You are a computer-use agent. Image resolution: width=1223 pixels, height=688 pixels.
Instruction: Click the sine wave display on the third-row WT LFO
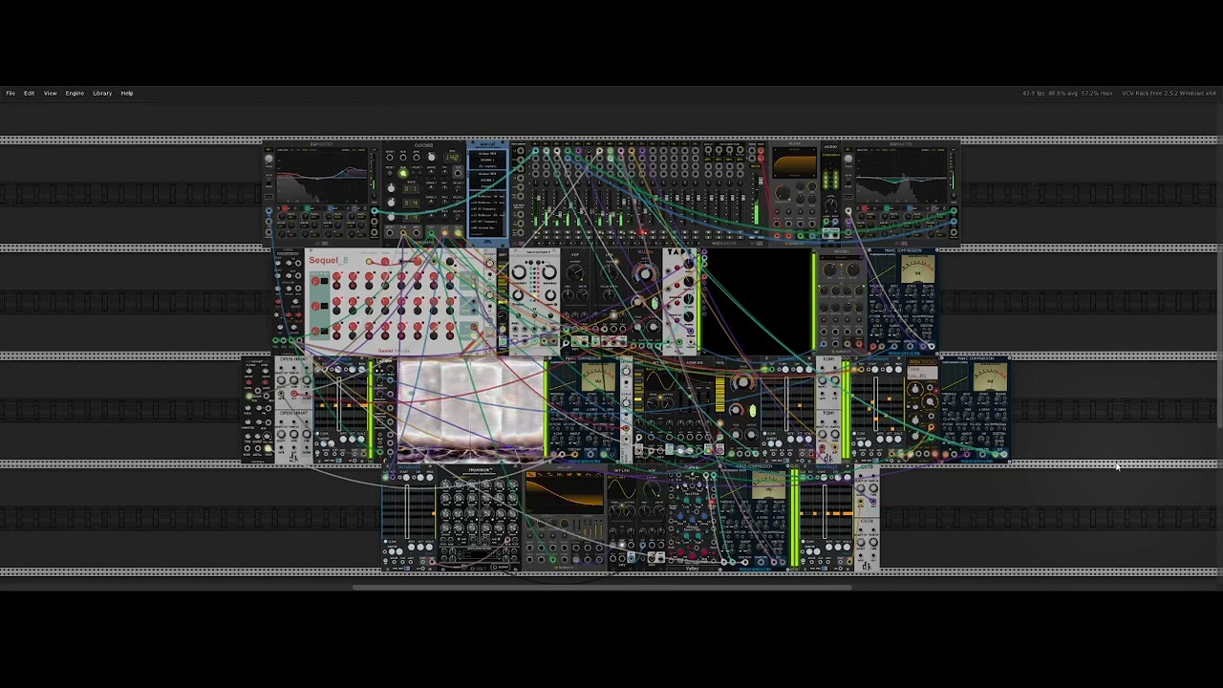click(x=659, y=380)
